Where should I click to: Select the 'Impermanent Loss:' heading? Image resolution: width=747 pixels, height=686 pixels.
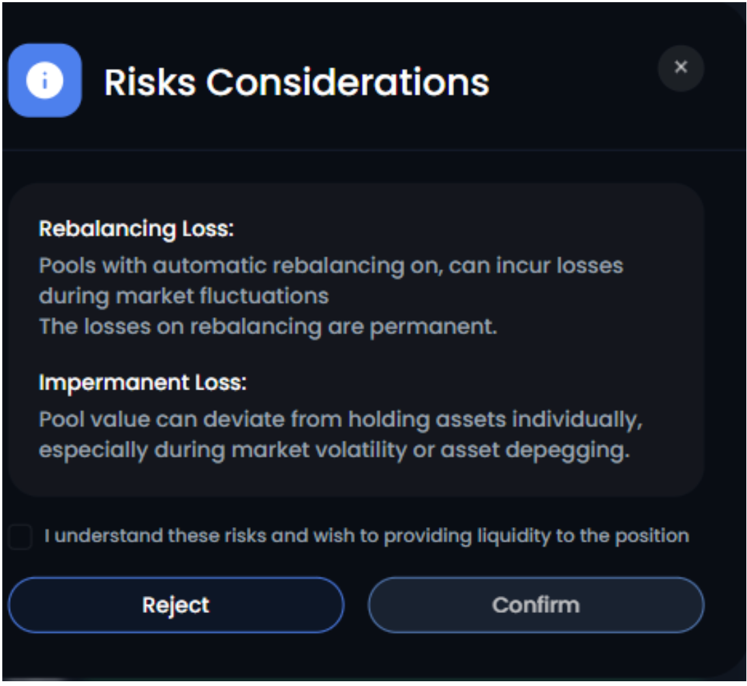click(x=142, y=383)
